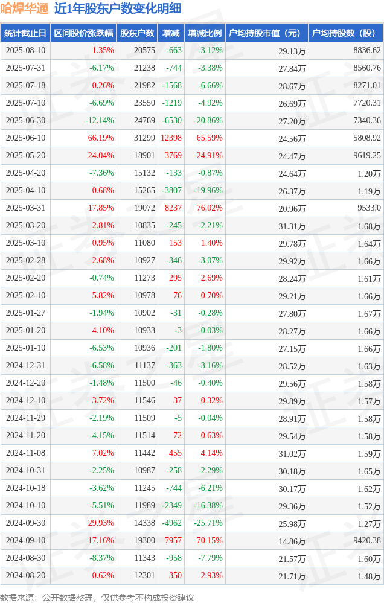Select the 2024-08-20 date cell
384x603 pixels.
[x=25, y=576]
